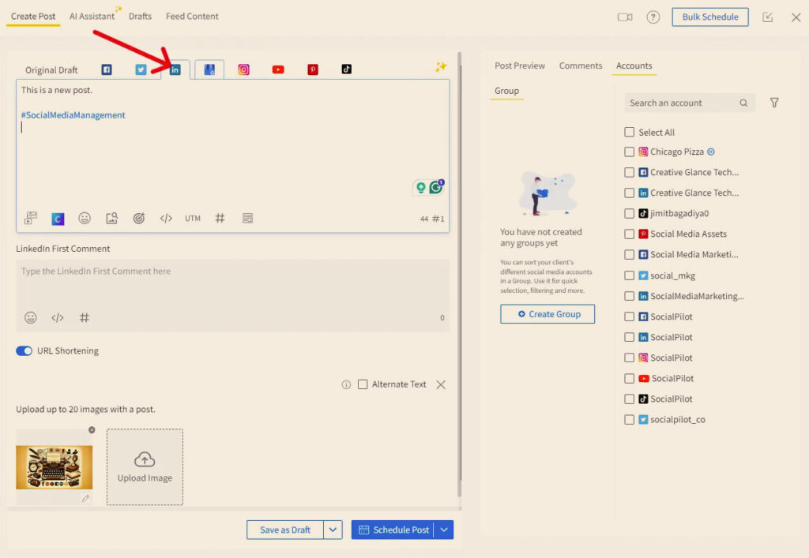Switch to the Instagram post tab

[x=243, y=69]
